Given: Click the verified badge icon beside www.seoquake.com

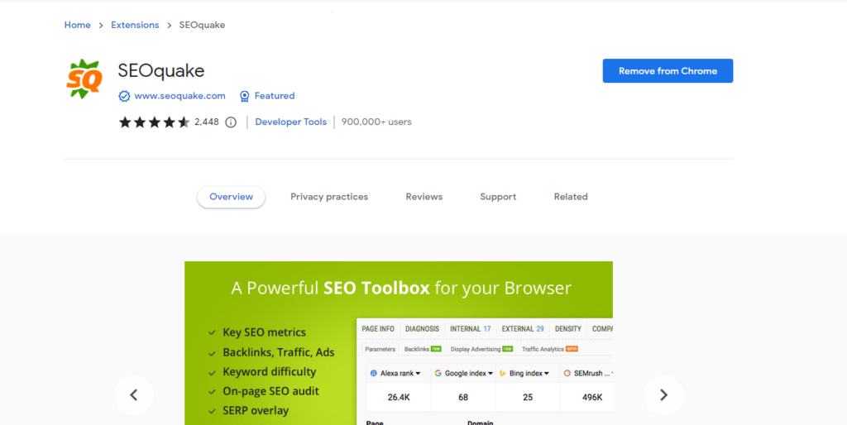Looking at the screenshot, I should tap(124, 96).
